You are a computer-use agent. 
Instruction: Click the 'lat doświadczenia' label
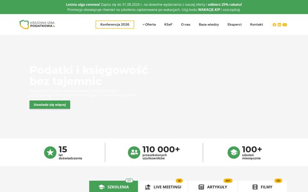click(x=70, y=157)
